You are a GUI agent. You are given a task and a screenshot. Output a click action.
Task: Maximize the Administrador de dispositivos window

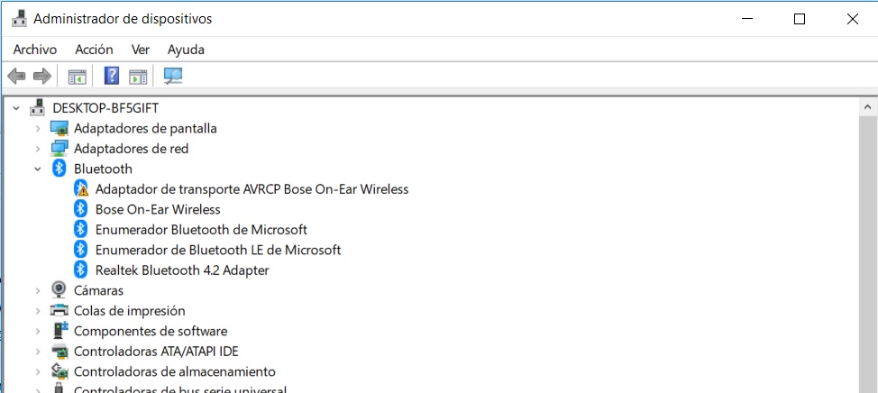pos(800,19)
